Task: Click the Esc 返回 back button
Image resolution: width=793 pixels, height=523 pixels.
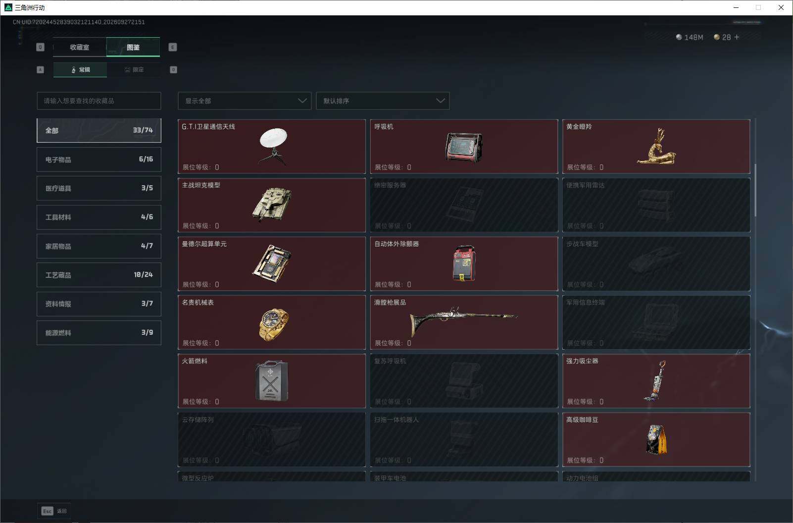Action: [x=54, y=511]
